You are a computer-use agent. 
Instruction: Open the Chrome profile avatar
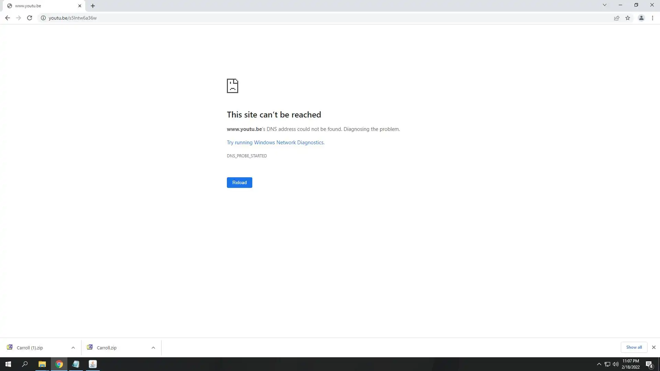641,18
